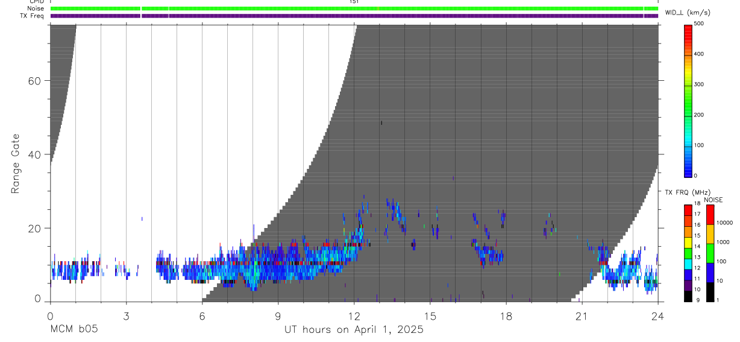Click the "1000" label in the NOISE legend
The width and height of the screenshot is (740, 342).
(x=723, y=242)
